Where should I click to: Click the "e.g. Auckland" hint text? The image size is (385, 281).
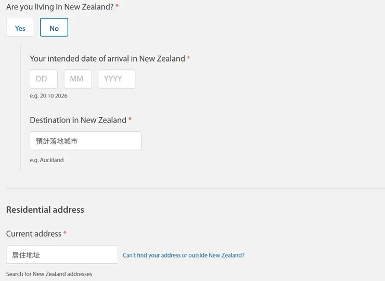tap(47, 160)
